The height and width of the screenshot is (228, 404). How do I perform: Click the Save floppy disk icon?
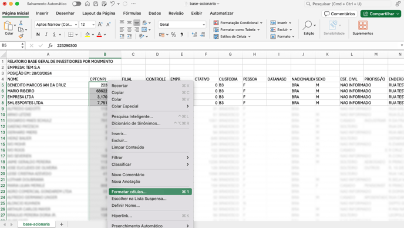tap(96, 4)
